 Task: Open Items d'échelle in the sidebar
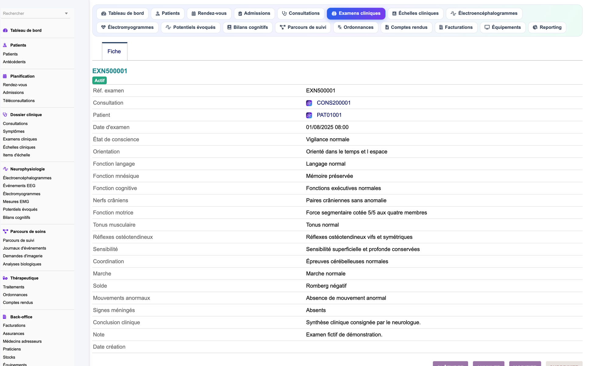point(16,155)
